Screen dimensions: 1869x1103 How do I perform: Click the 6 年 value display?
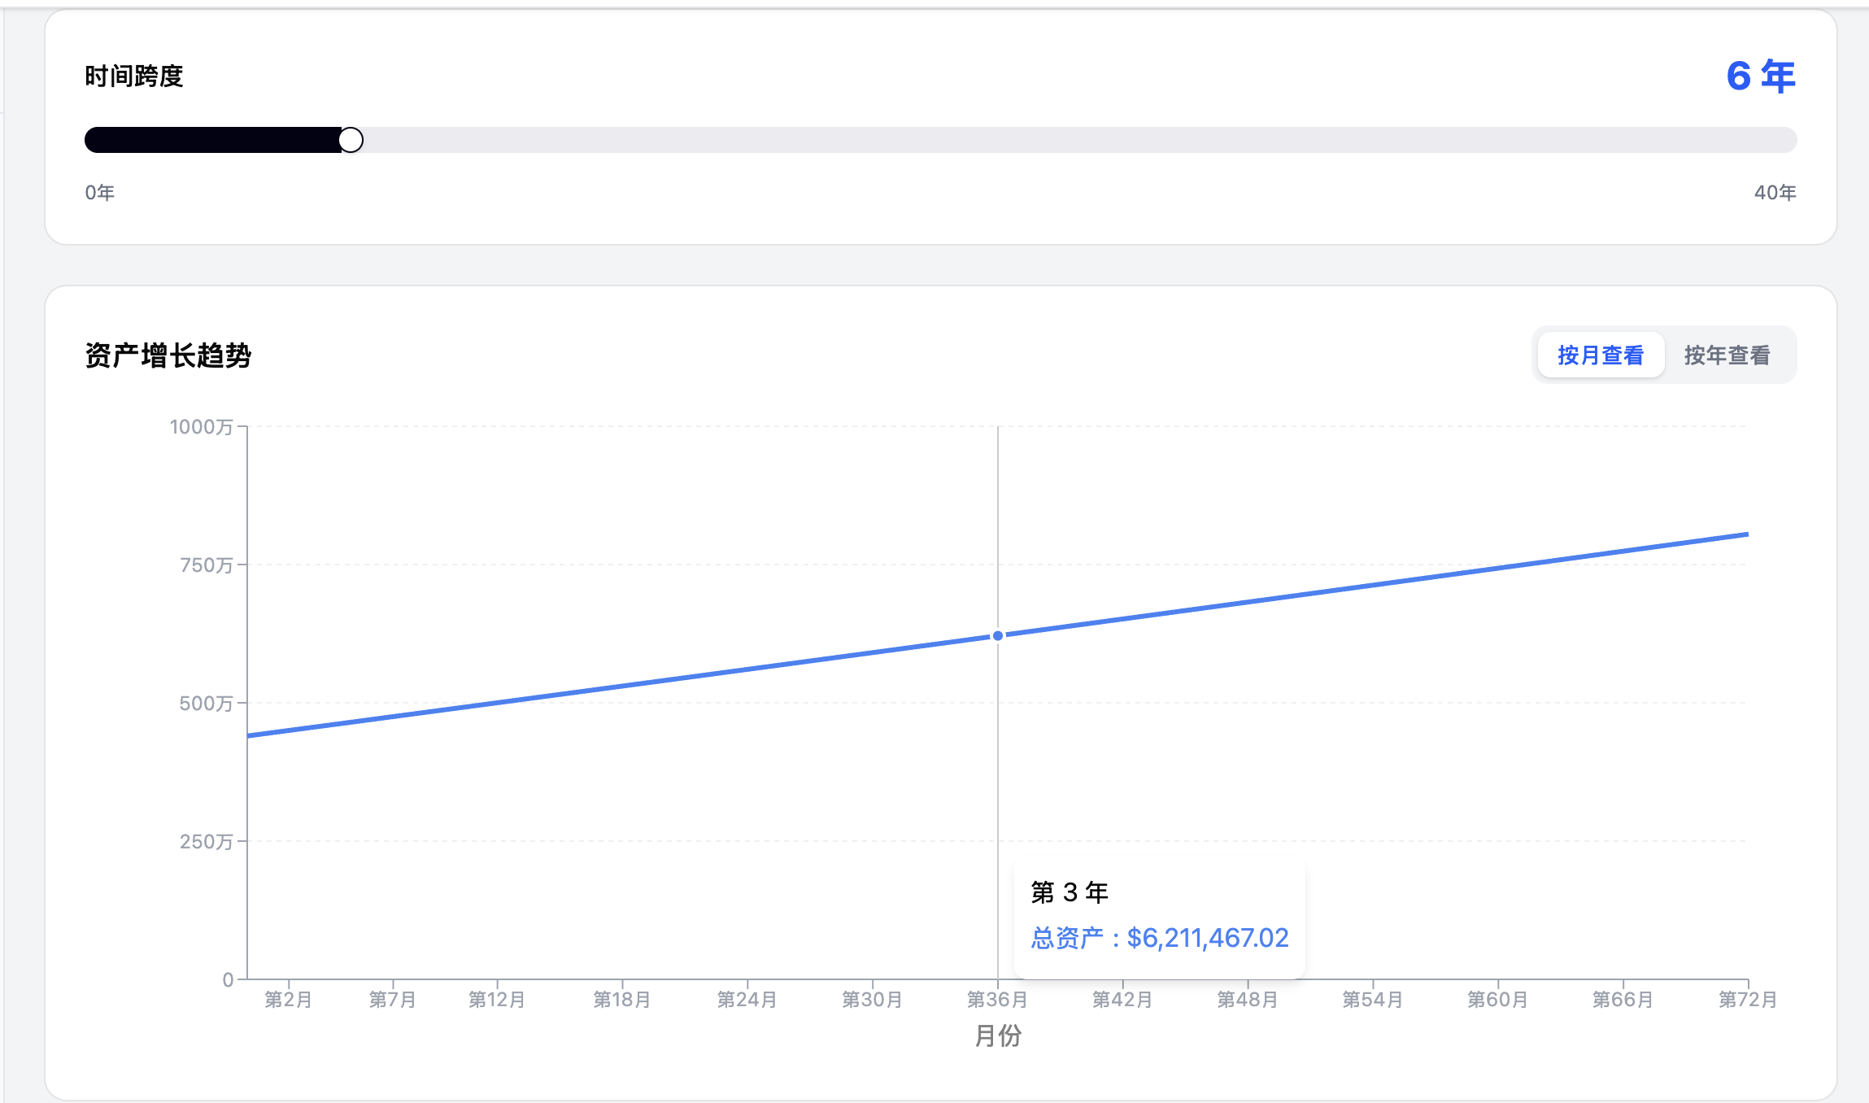[x=1760, y=76]
